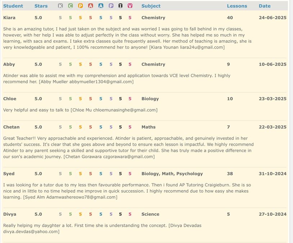
Task: Click Syed's lesson count of 38
Action: [x=230, y=174]
